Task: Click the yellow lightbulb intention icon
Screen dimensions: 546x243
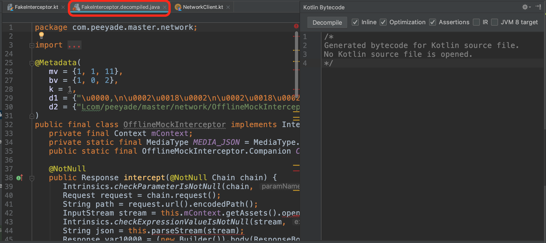Action: (41, 35)
